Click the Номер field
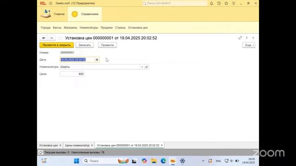This screenshot has width=296, height=166. pos(71,53)
